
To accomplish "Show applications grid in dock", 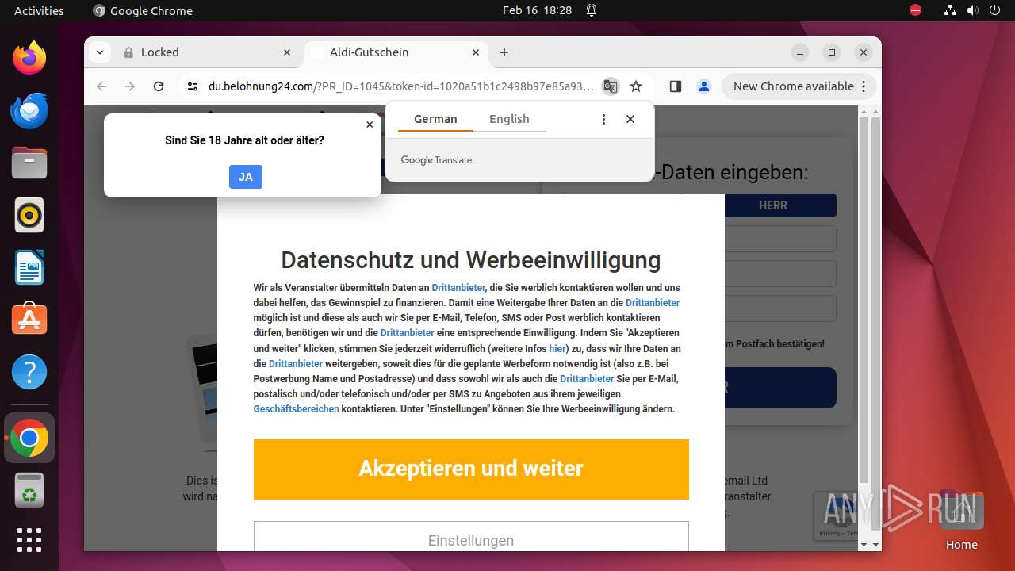I will click(x=29, y=540).
